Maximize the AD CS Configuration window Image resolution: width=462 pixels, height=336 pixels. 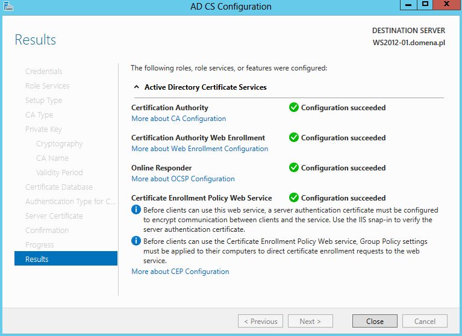pyautogui.click(x=425, y=4)
